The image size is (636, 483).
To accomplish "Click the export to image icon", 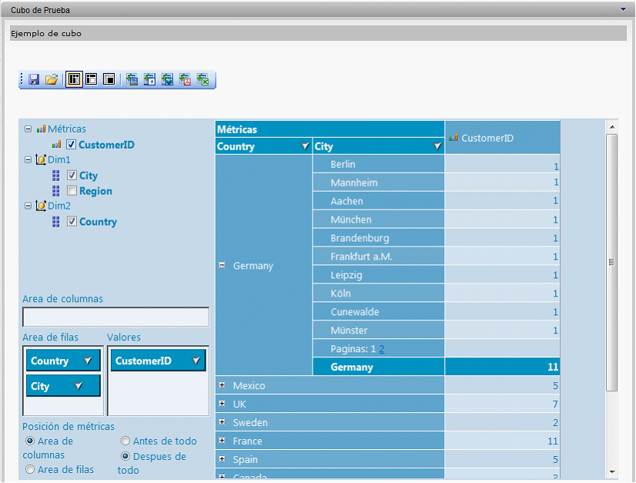I will pos(132,79).
